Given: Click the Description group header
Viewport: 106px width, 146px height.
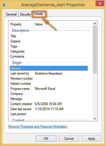Looking at the screenshot, I should point(21,30).
